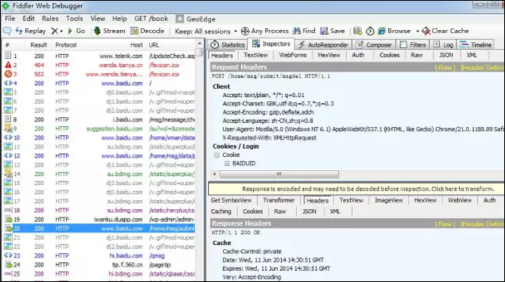
Task: Switch to the AutoResponder tab
Action: (x=323, y=44)
